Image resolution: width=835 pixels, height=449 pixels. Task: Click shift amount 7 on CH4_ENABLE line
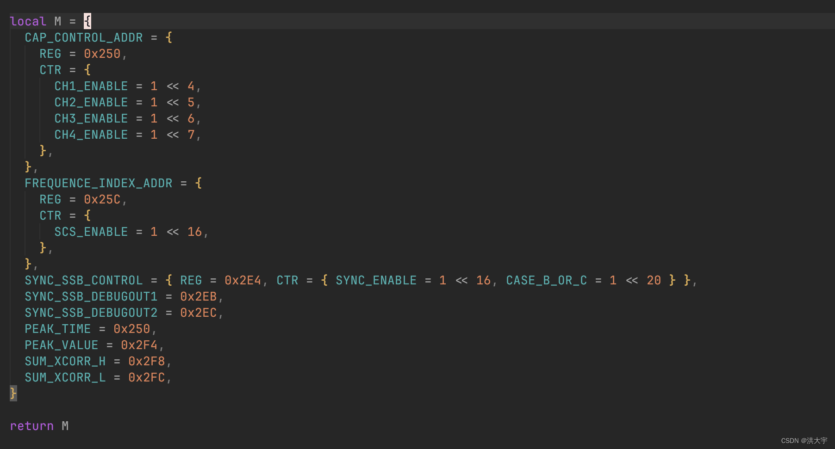pyautogui.click(x=191, y=135)
